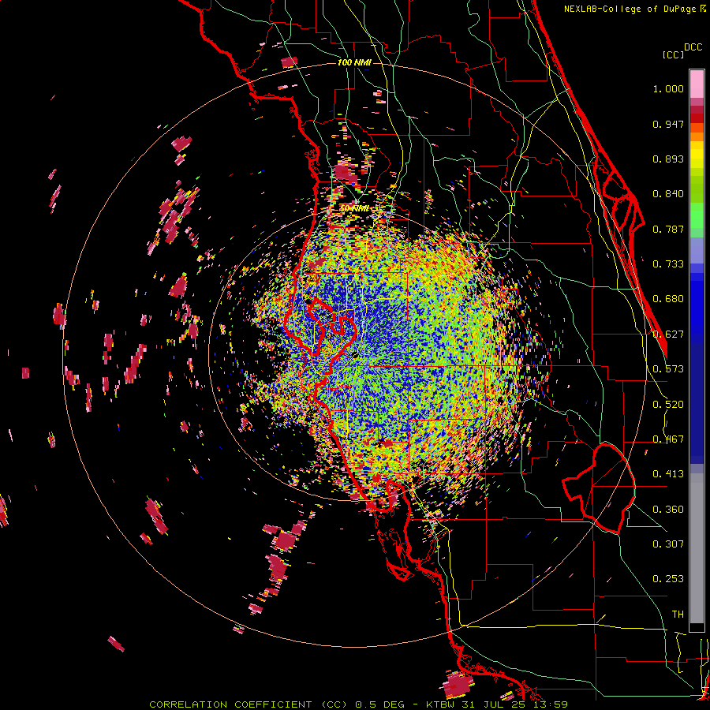Click the NEXLAB-College of DuPage credit text
The width and height of the screenshot is (710, 710).
pos(630,9)
